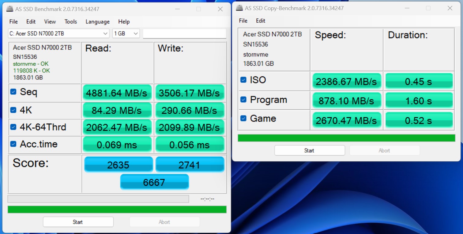The height and width of the screenshot is (234, 463).
Task: Toggle the Acc.time test checkbox
Action: 13,144
